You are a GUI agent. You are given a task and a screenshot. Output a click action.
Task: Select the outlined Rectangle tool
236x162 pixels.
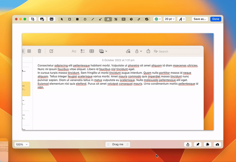coord(69,19)
